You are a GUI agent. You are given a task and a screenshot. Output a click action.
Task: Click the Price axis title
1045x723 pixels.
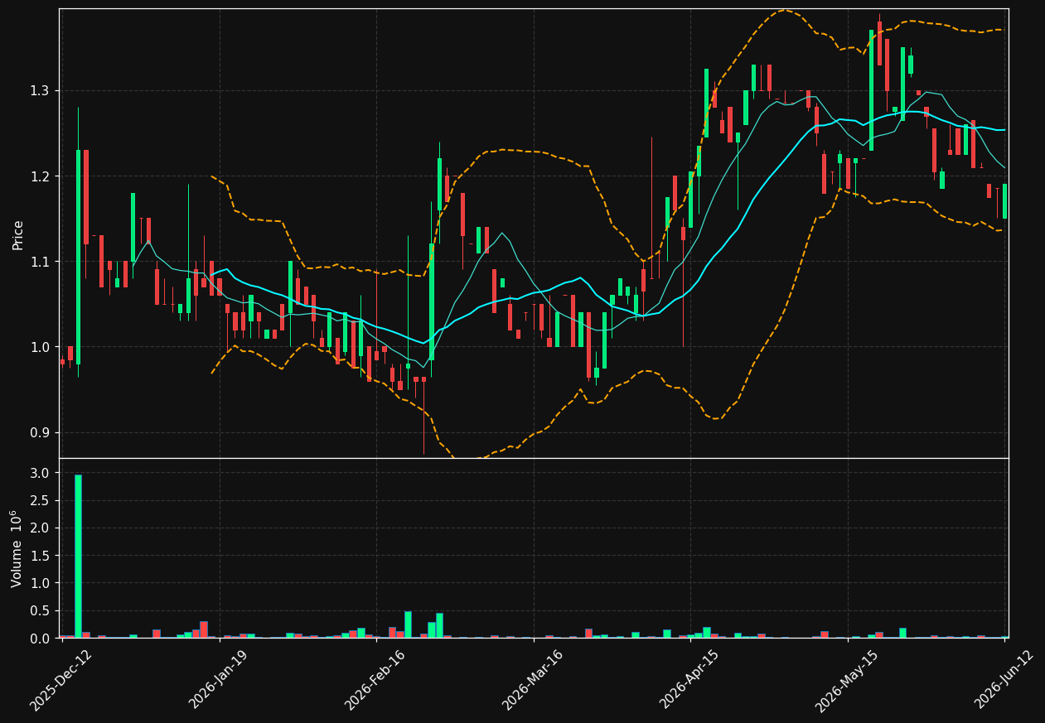pos(18,234)
